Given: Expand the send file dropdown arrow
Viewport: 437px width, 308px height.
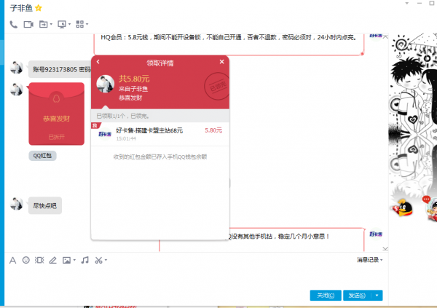Looking at the screenshot, I should tap(51, 25).
